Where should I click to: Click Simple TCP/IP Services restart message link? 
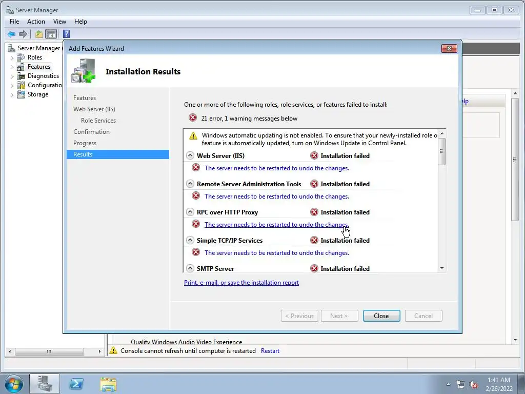(277, 252)
